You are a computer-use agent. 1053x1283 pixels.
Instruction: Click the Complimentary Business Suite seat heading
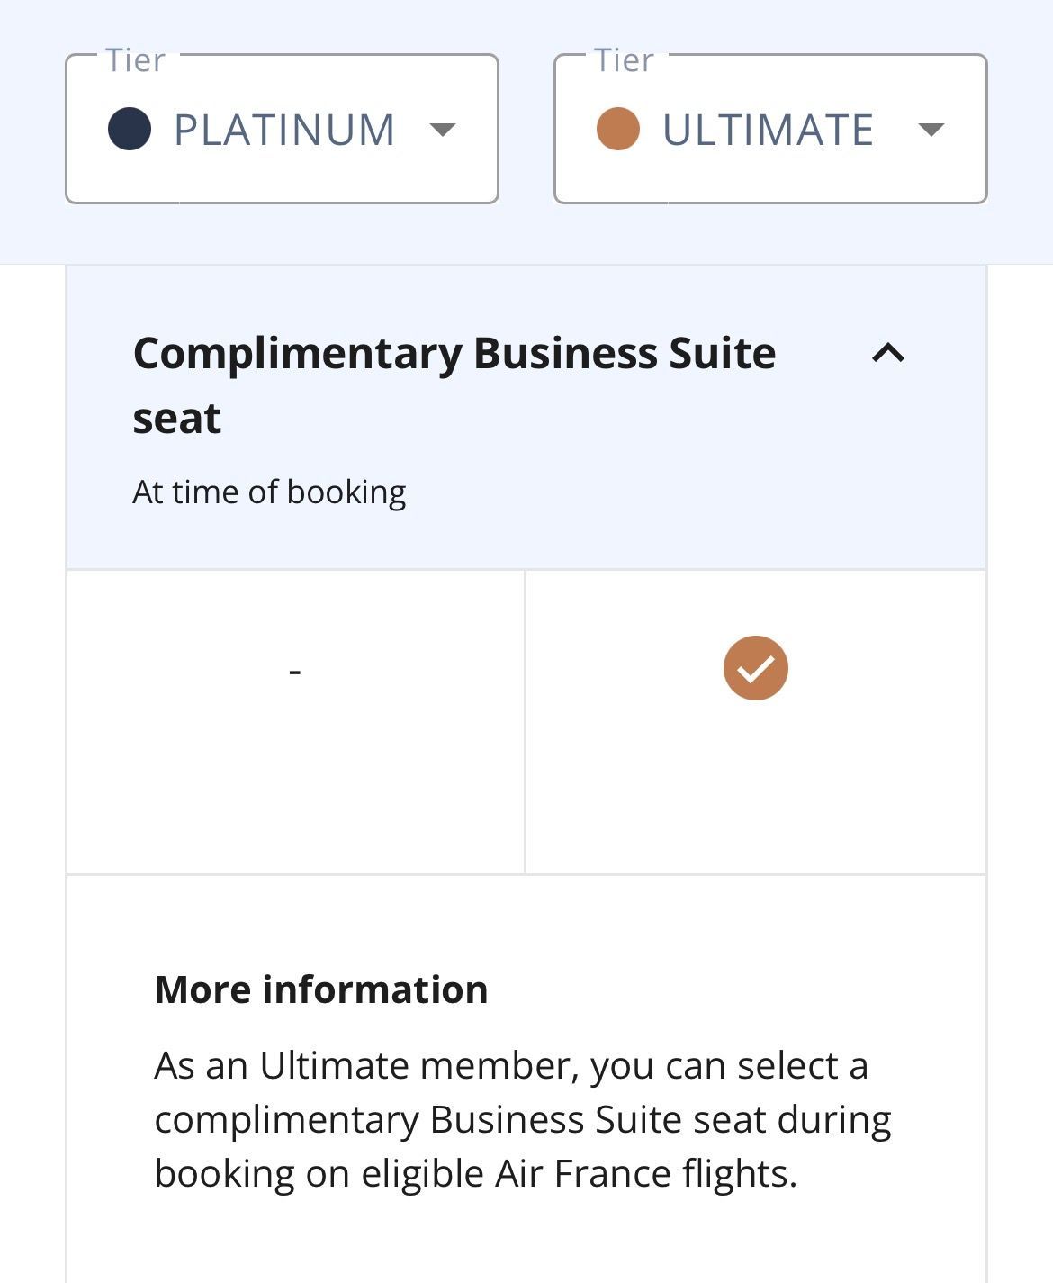pyautogui.click(x=454, y=354)
